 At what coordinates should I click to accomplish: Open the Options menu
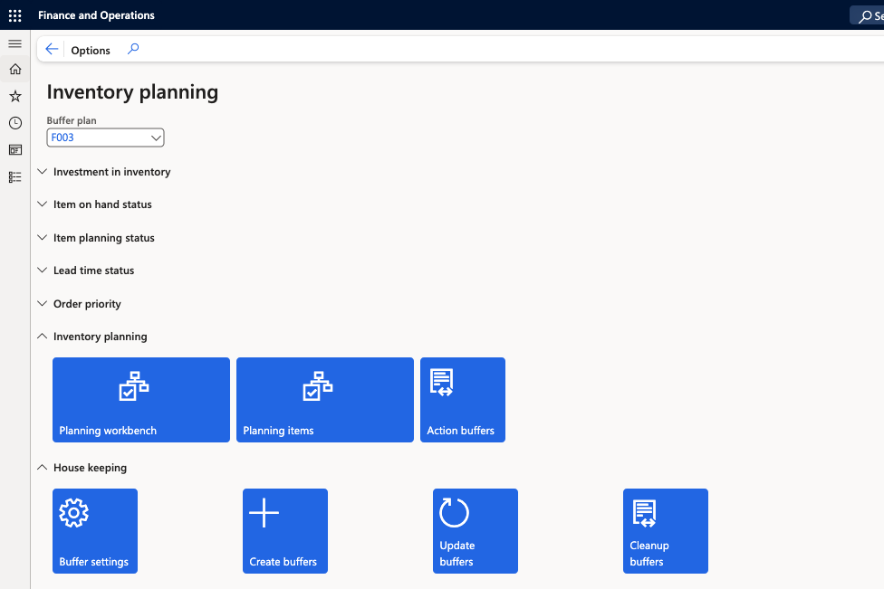click(x=91, y=51)
